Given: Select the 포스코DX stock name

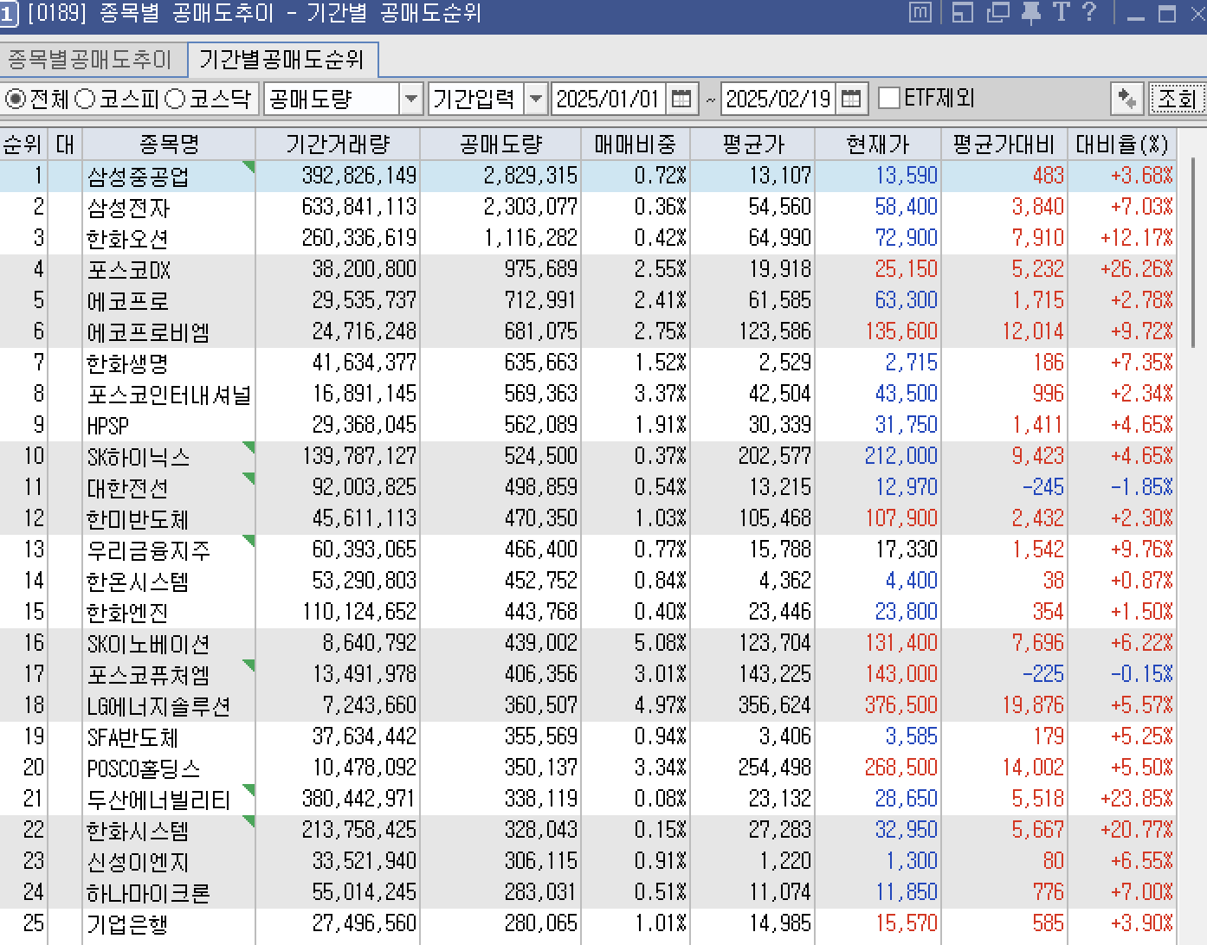Looking at the screenshot, I should [x=129, y=270].
